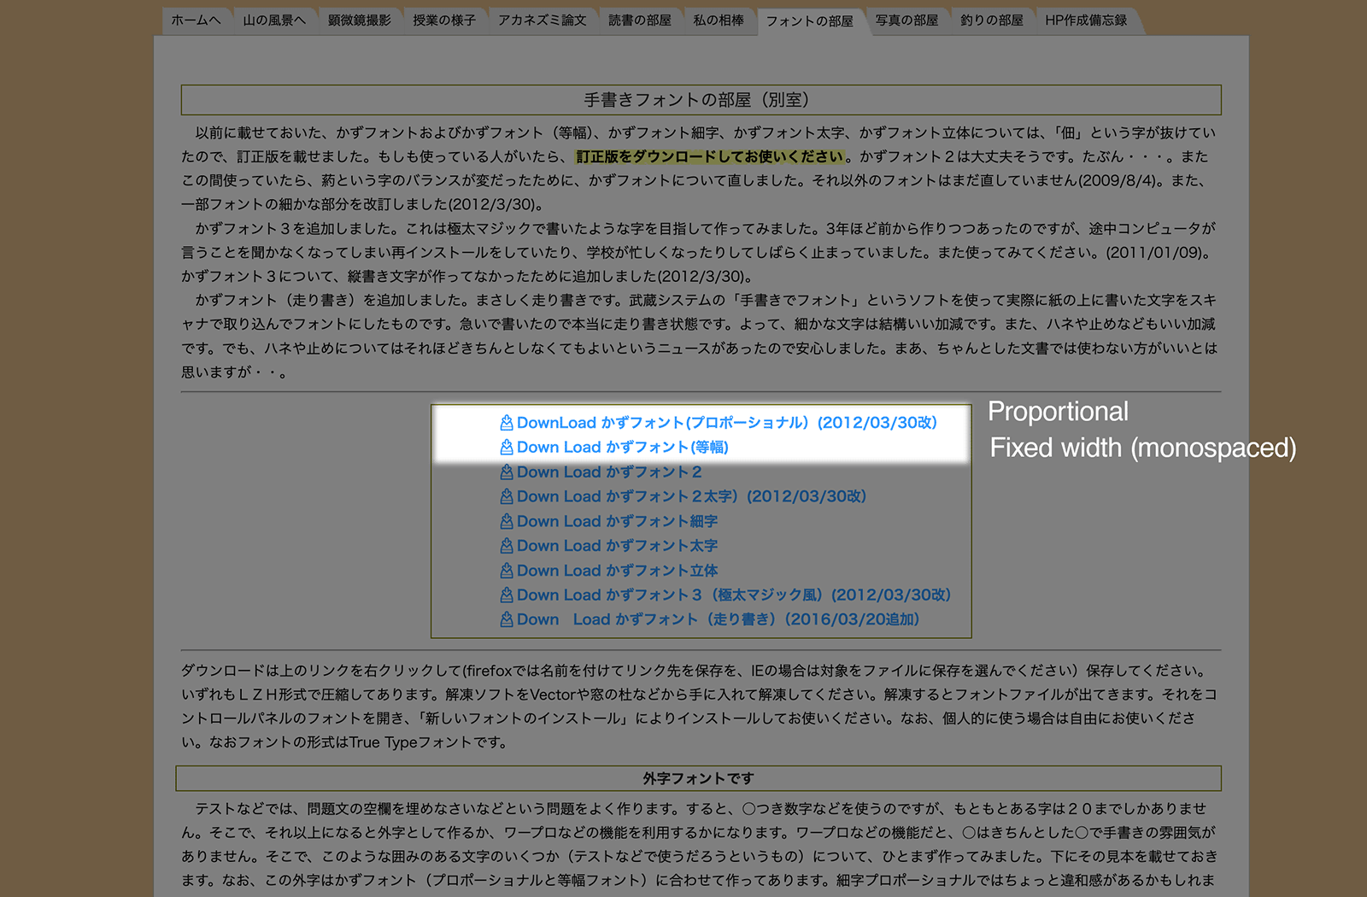Click the download icon beside かずフォント立体
This screenshot has height=897, width=1367.
[x=505, y=570]
